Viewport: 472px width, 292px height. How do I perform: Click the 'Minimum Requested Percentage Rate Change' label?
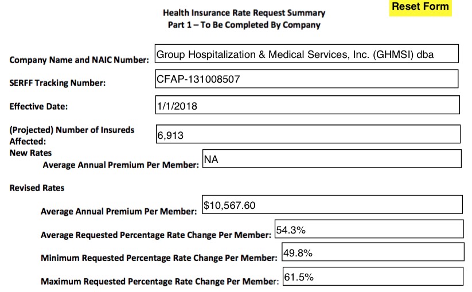159,258
